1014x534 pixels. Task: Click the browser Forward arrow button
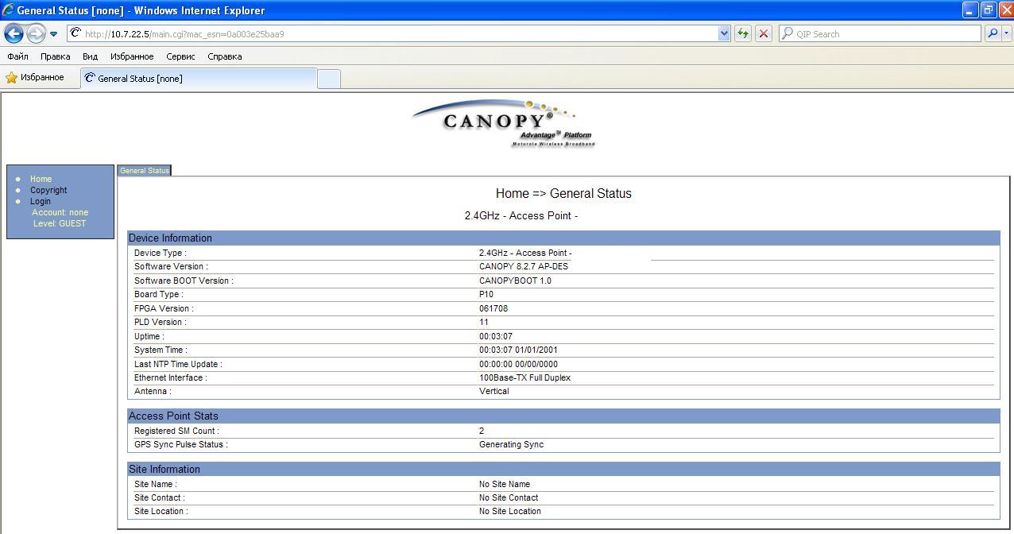coord(36,33)
